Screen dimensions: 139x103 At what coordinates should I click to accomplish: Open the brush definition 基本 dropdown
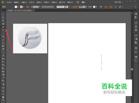pos(69,7)
